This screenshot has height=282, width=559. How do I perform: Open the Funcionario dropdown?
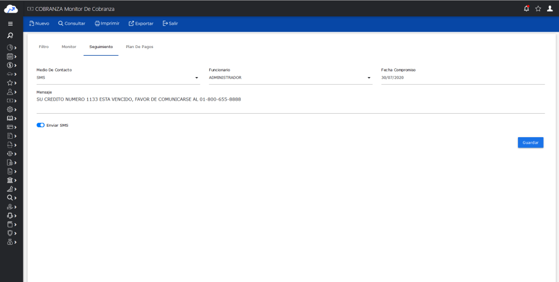click(x=369, y=78)
